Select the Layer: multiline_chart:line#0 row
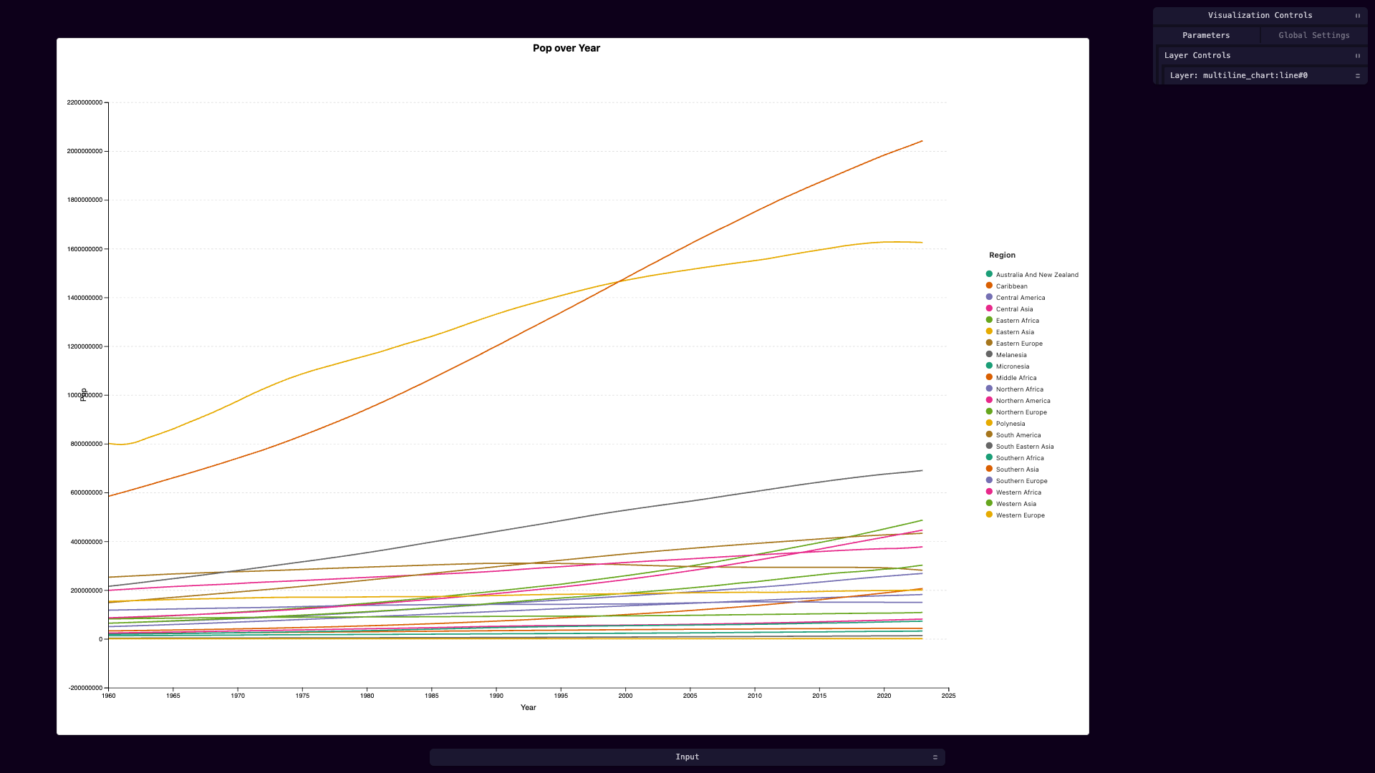The width and height of the screenshot is (1375, 773). pos(1265,76)
